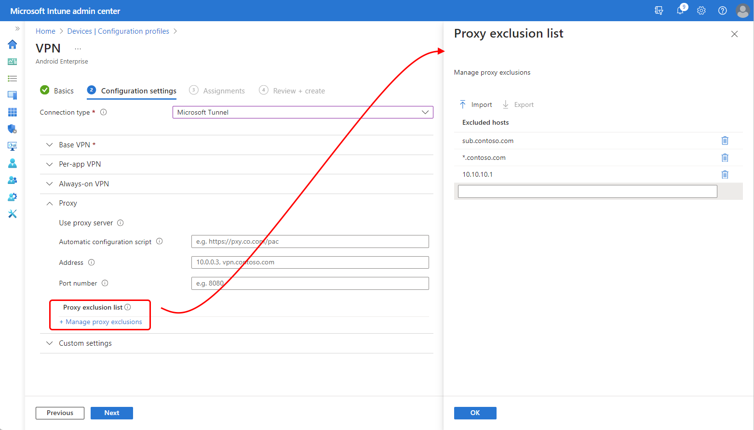Click the Next button
The image size is (754, 430).
pyautogui.click(x=112, y=413)
